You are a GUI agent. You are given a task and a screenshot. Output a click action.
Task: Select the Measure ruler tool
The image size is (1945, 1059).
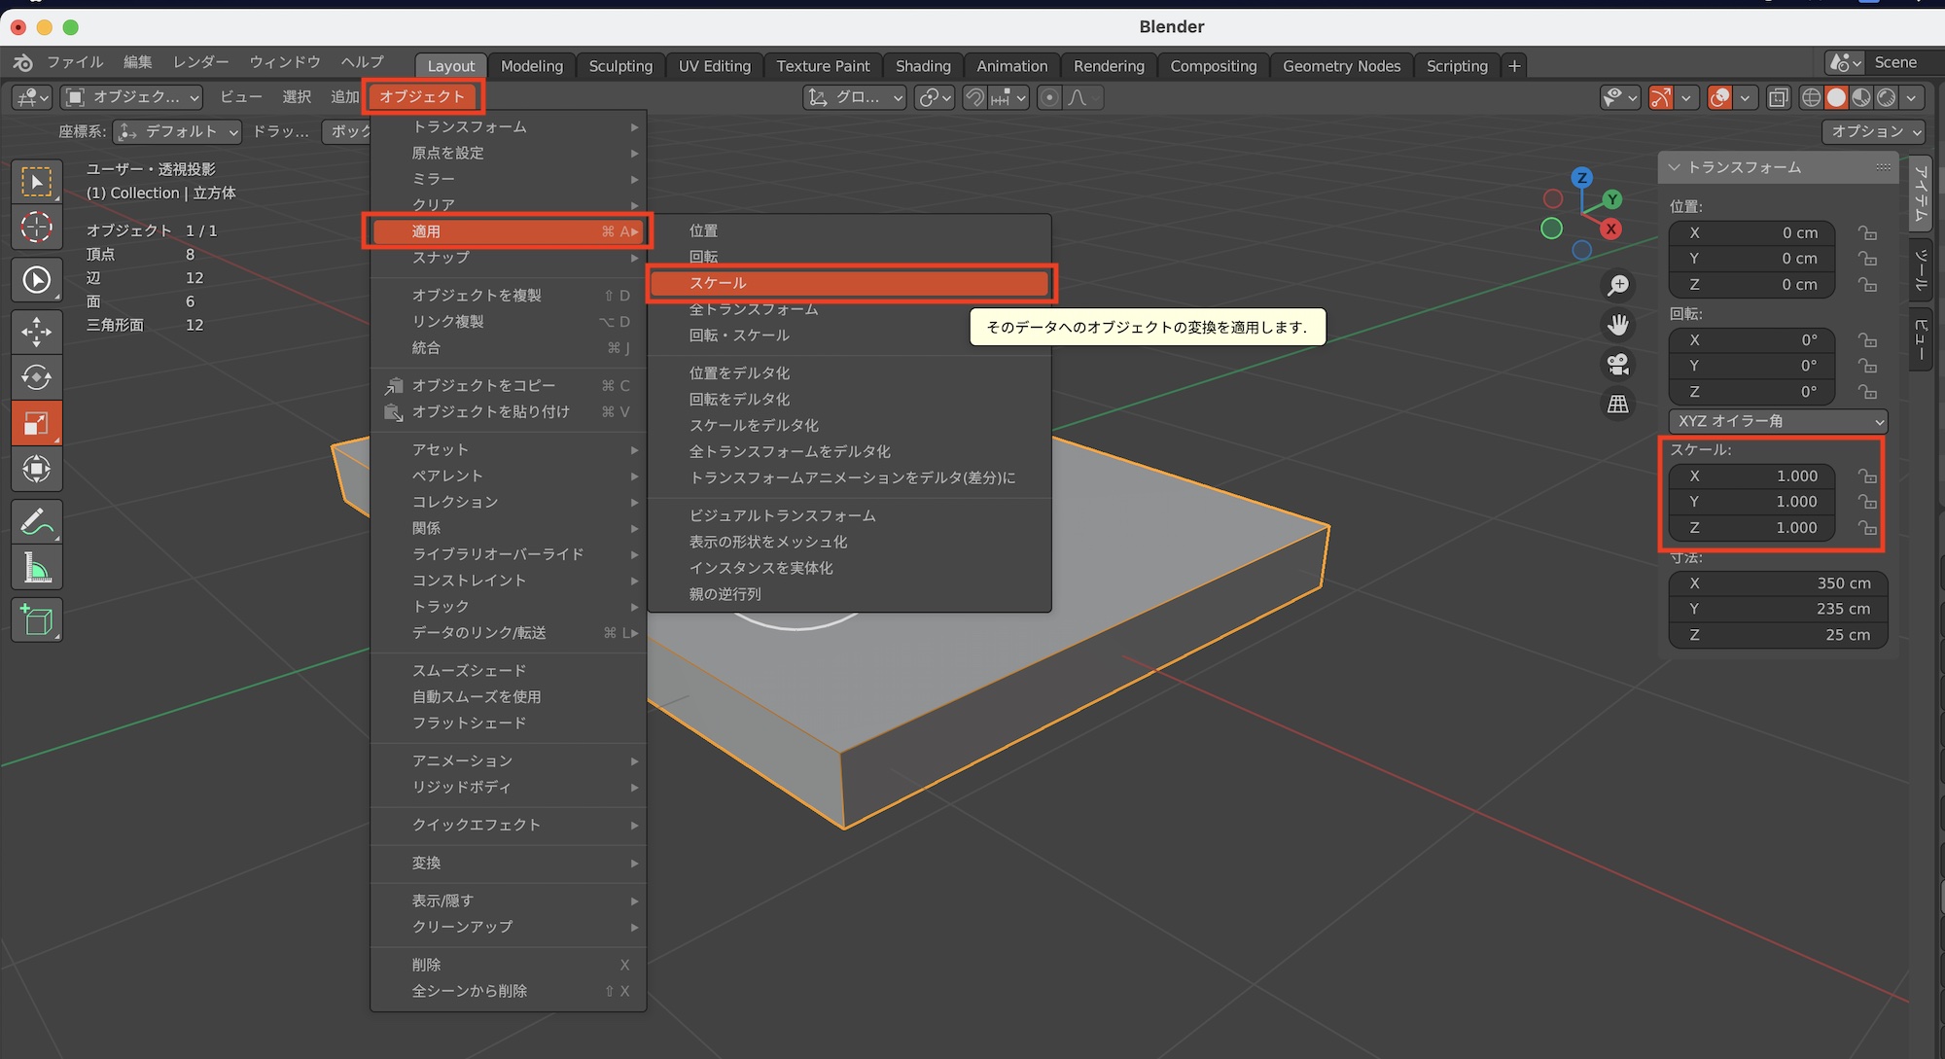point(36,569)
